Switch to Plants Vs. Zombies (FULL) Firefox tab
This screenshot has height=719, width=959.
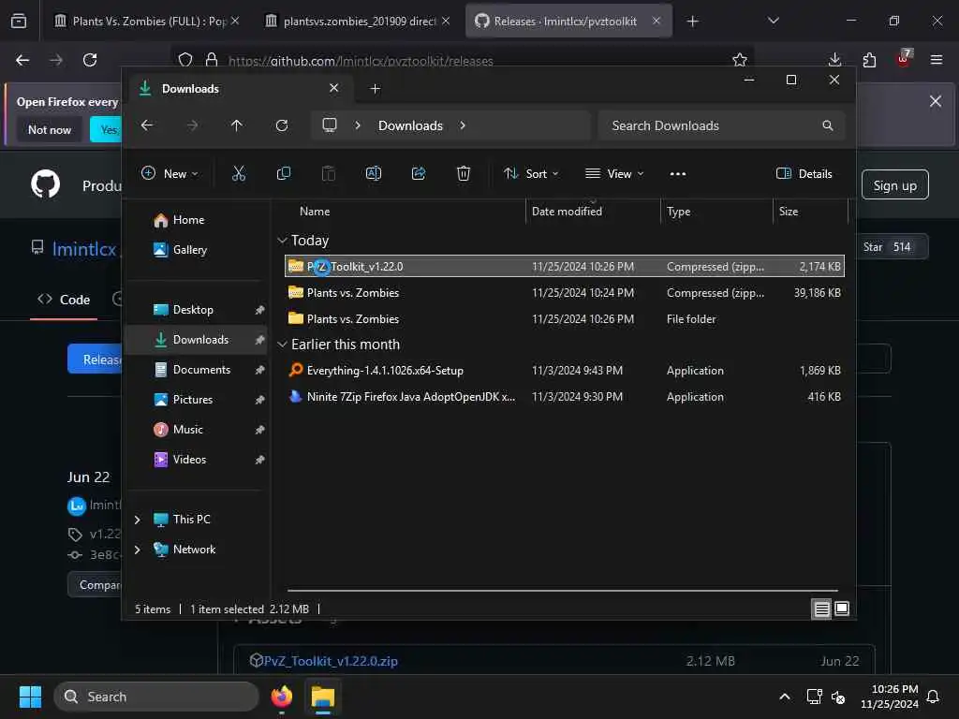146,22
